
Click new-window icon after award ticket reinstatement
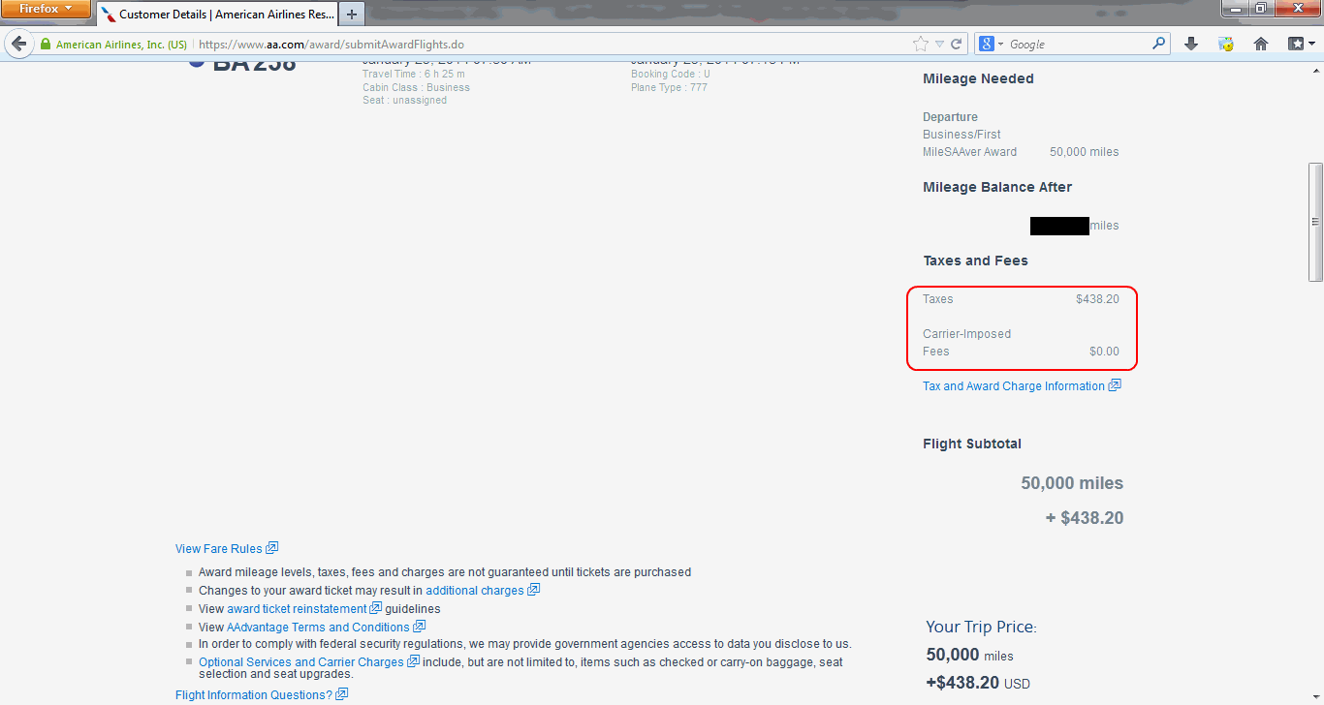tap(376, 608)
